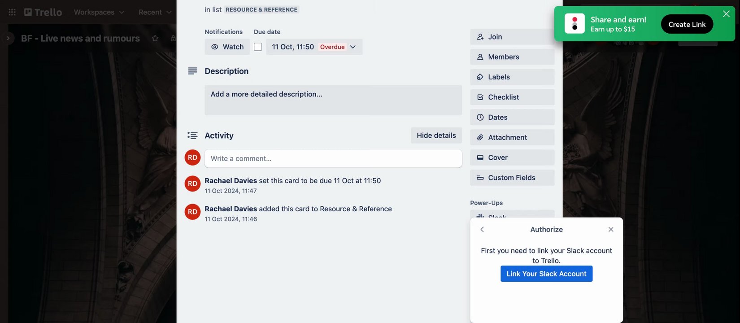Screen dimensions: 740x323
Task: Close the Authorize popup
Action: tap(611, 229)
